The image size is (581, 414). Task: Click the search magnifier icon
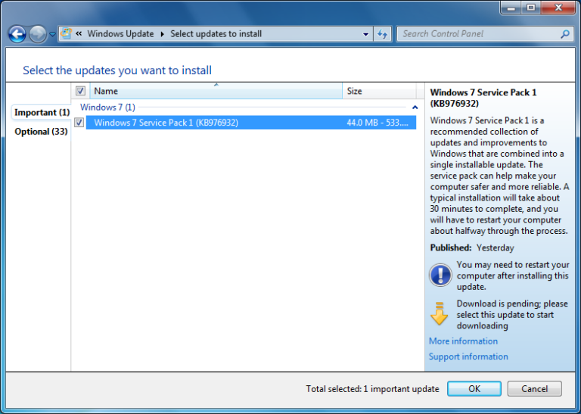coord(564,34)
